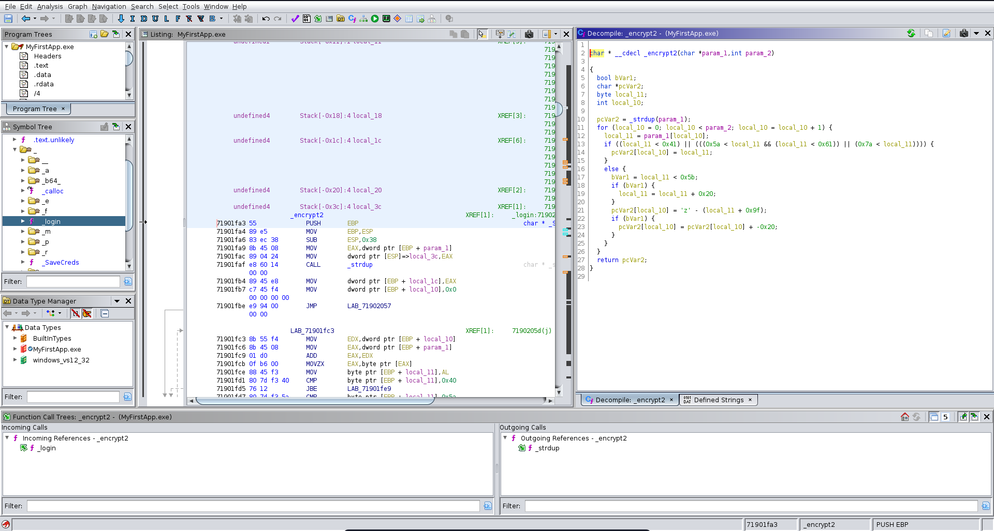Click the Data Type Manager 'DT' toolbar icon

[341, 19]
